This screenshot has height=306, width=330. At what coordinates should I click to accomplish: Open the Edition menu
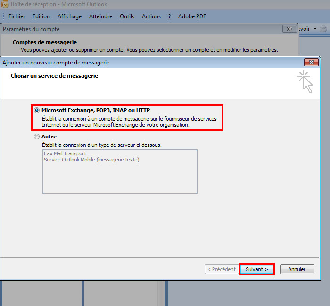41,16
